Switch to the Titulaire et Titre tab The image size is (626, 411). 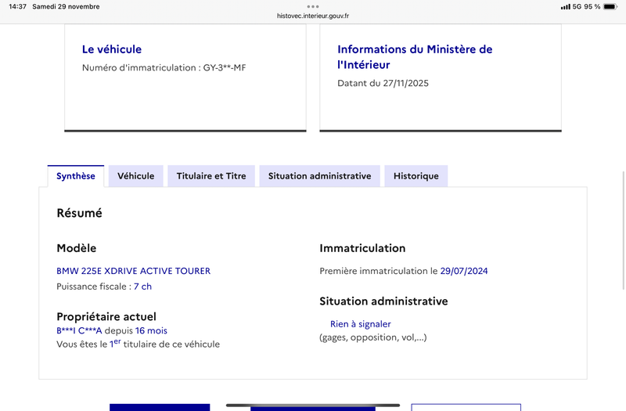[211, 176]
